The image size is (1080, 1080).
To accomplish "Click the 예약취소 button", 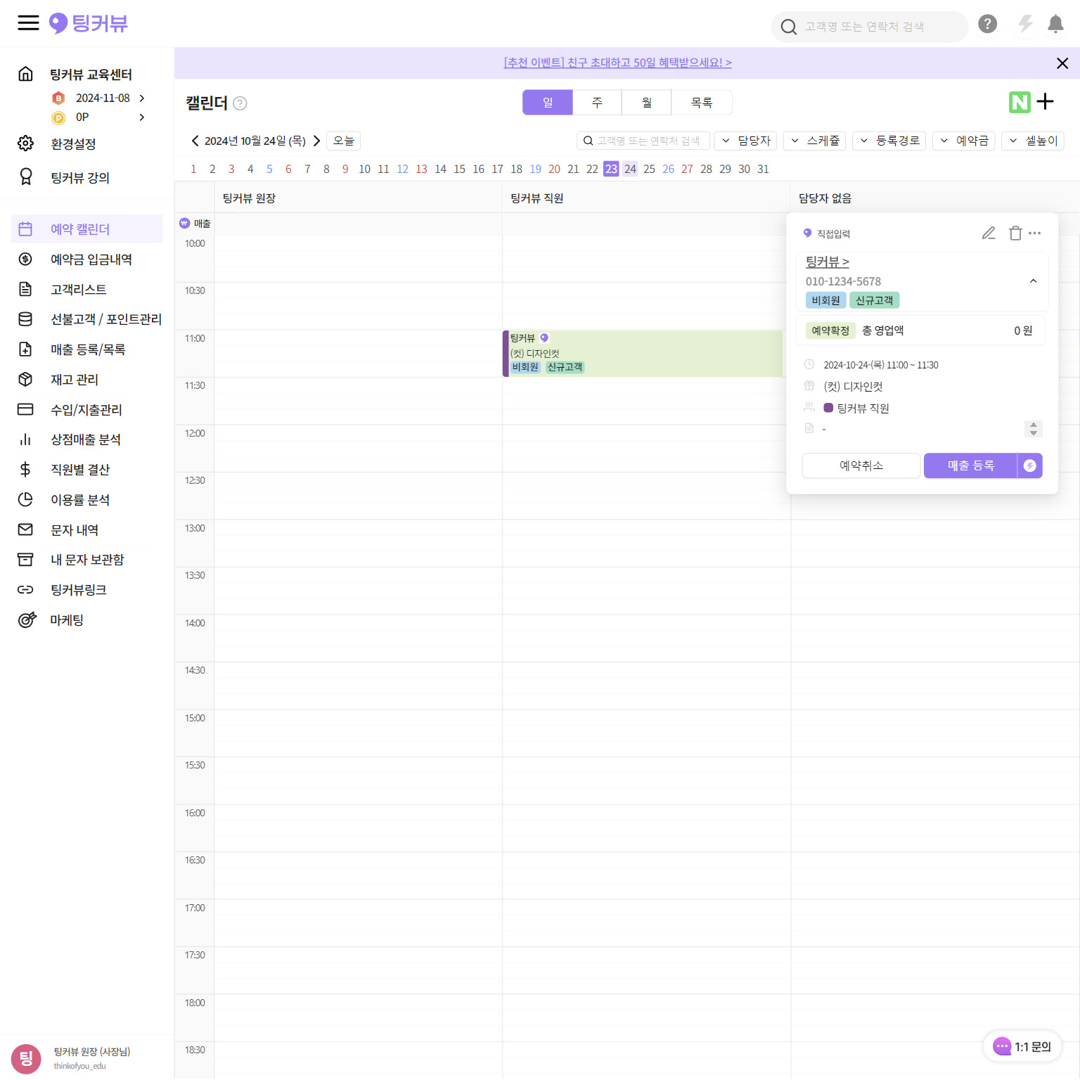I will tap(861, 465).
